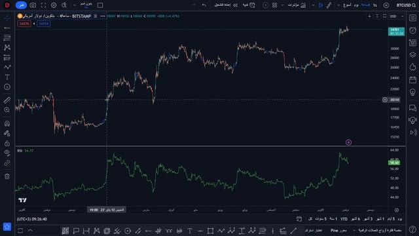
Task: Toggle stay-in-drawing-mode pencil lock
Action: [7, 133]
